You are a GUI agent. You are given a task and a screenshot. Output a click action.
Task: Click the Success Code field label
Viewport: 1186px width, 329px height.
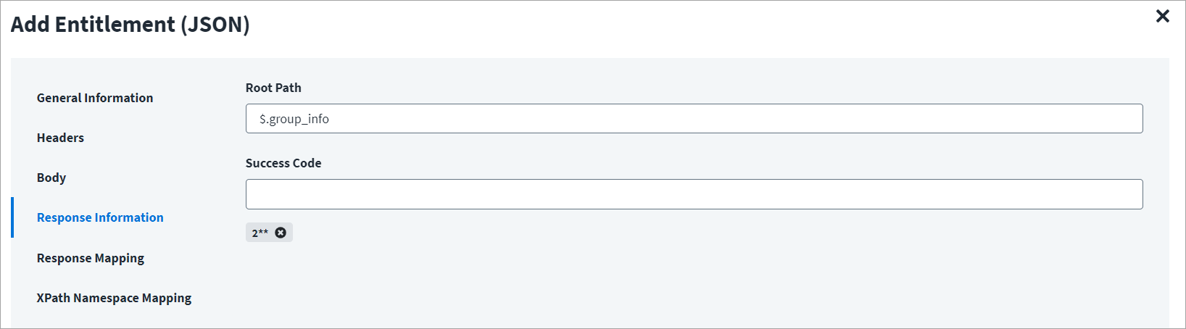pos(283,163)
